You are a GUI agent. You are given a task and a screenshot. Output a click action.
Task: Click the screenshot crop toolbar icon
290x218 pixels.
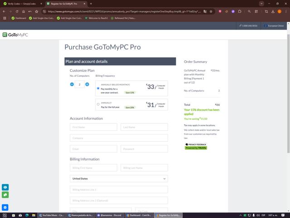266,11
